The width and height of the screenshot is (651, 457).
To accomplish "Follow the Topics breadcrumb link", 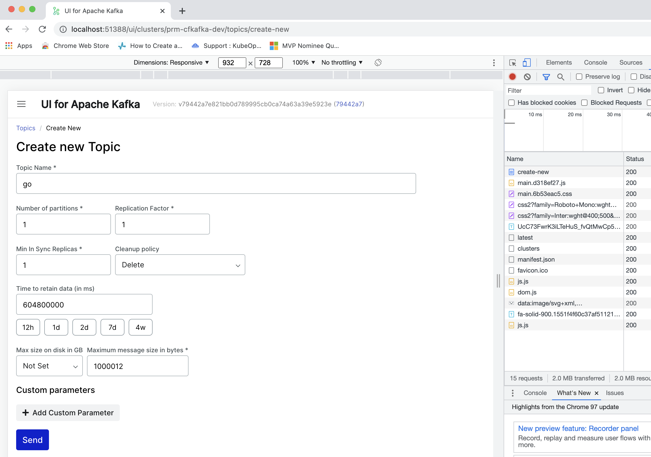I will tap(26, 128).
